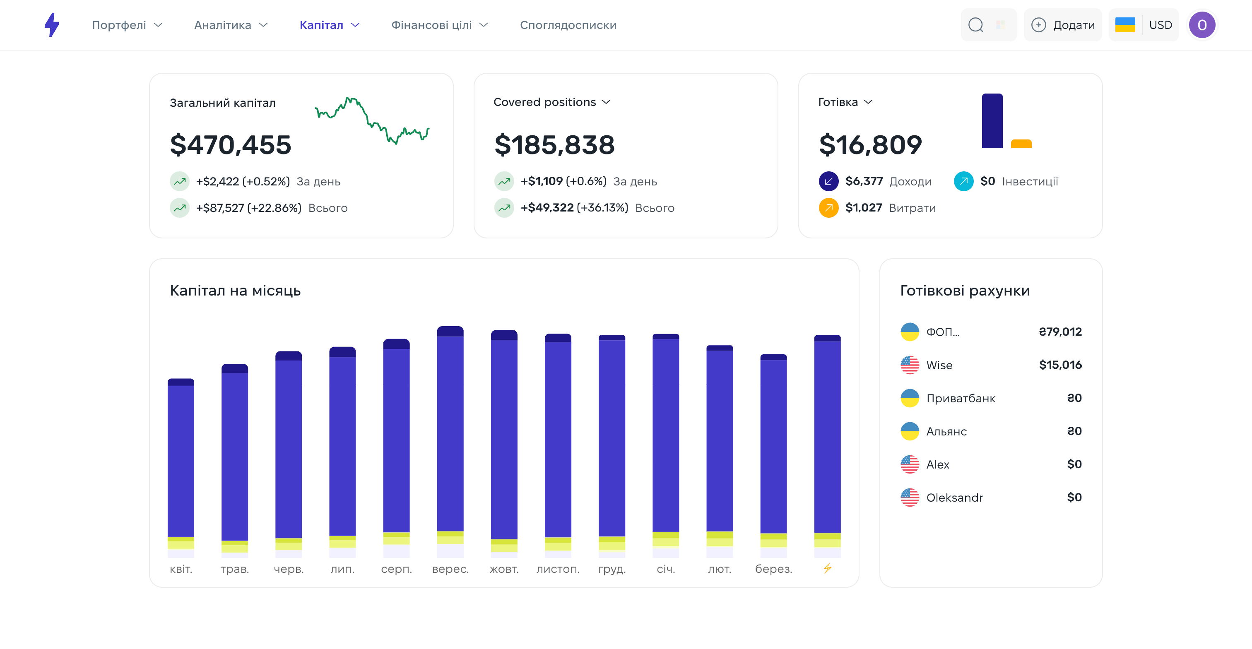
Task: Expand the Covered positions dropdown
Action: point(551,102)
